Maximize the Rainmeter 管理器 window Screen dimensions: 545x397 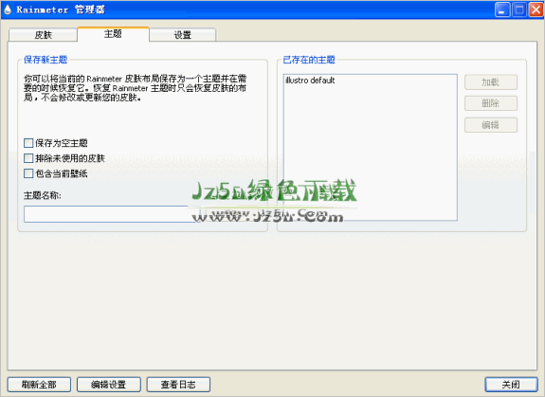519,9
